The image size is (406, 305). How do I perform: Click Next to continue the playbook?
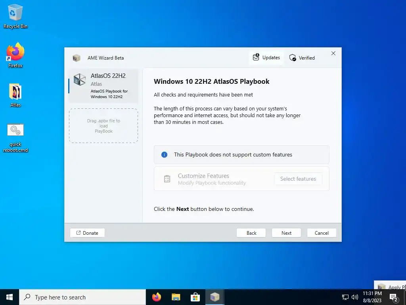pos(286,233)
